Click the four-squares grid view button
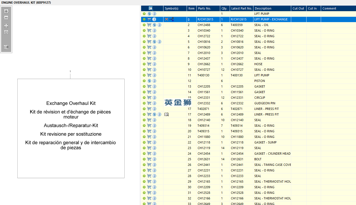This screenshot has height=205, width=356. (x=6, y=26)
